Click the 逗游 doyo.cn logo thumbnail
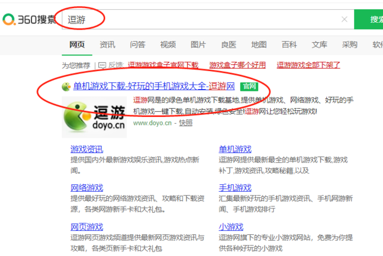The image size is (383, 256). coord(95,117)
